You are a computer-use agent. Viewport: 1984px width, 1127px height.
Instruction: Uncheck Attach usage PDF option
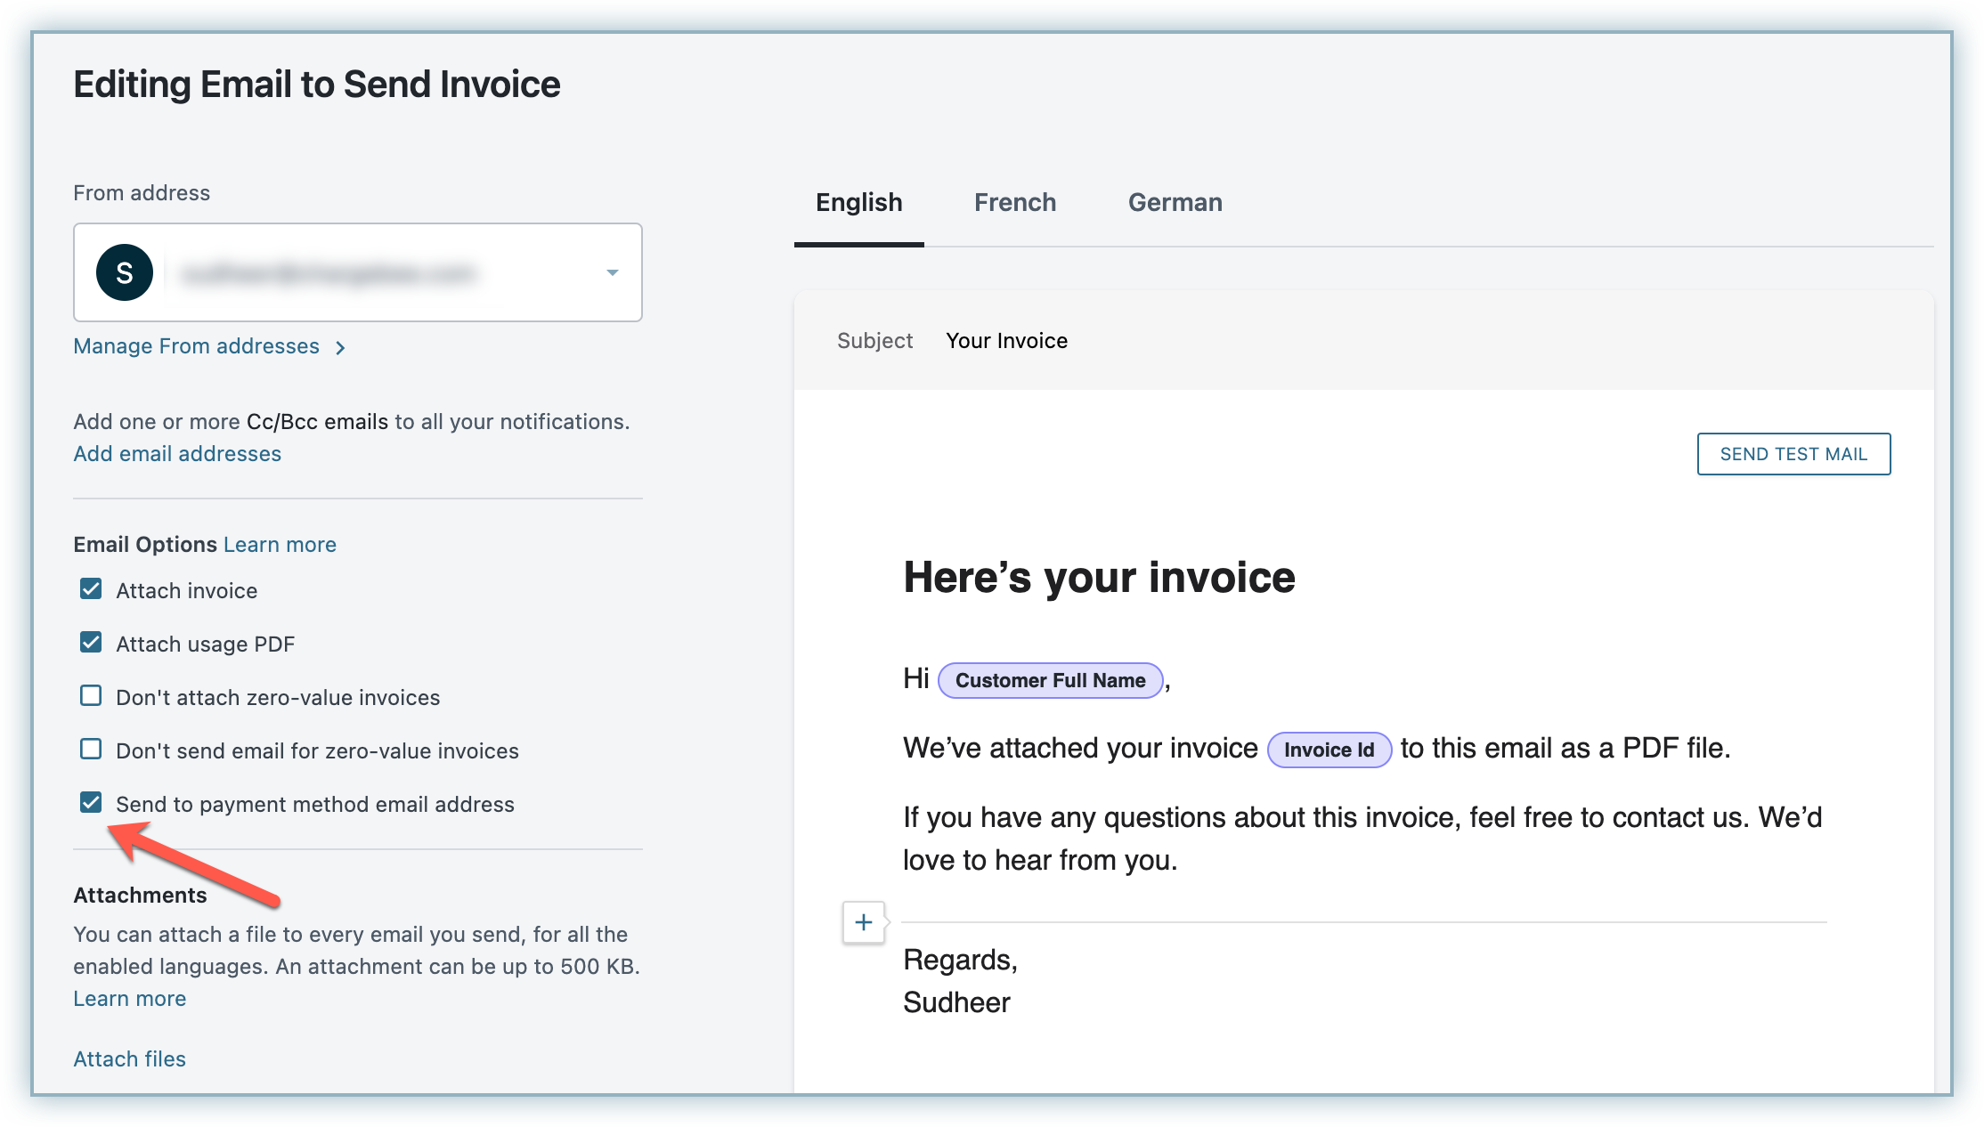click(x=91, y=643)
